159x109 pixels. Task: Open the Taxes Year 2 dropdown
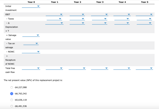(77, 19)
